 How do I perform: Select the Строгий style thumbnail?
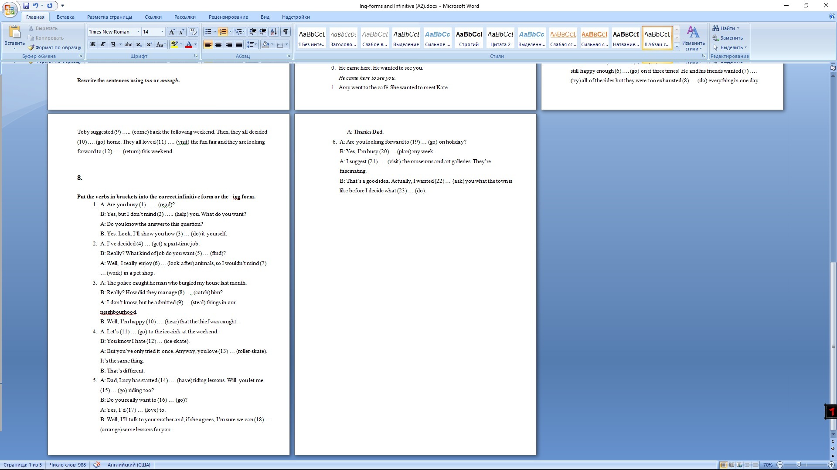click(469, 38)
